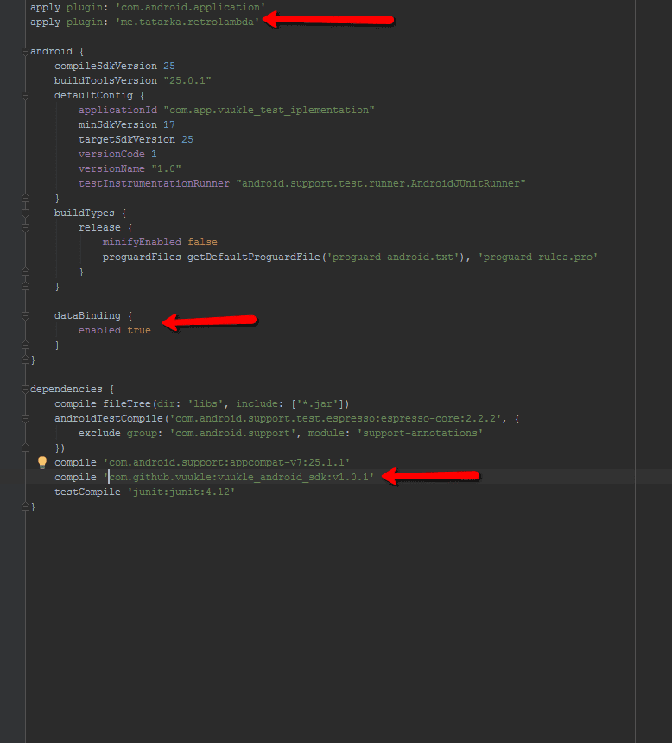Click the minSdkVersion 17 value

(169, 124)
